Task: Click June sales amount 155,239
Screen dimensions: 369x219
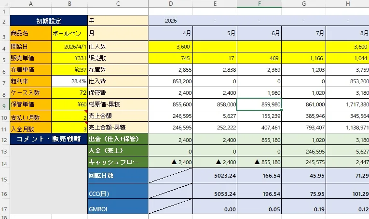Action: click(260, 116)
